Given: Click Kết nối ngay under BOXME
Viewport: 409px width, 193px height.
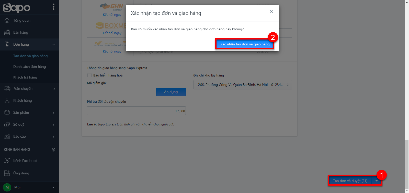Looking at the screenshot, I should [112, 33].
